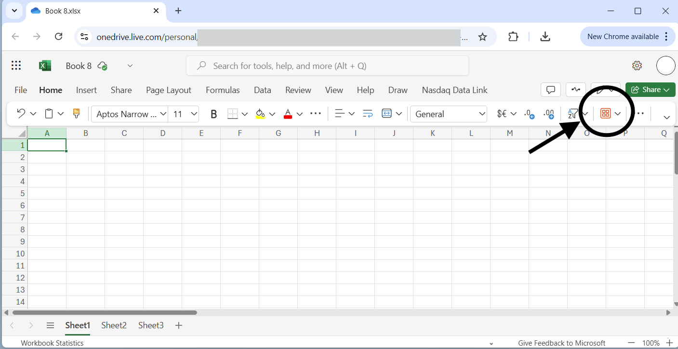Open the Review tab
Image resolution: width=678 pixels, height=349 pixels.
click(298, 90)
